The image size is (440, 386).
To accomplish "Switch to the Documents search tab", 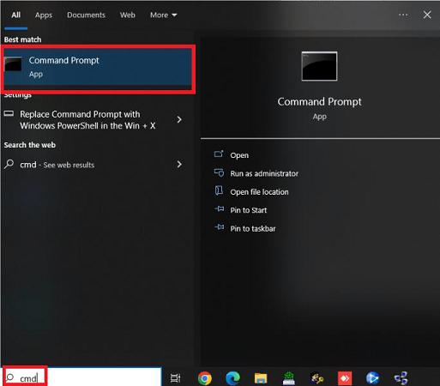I will [x=86, y=15].
